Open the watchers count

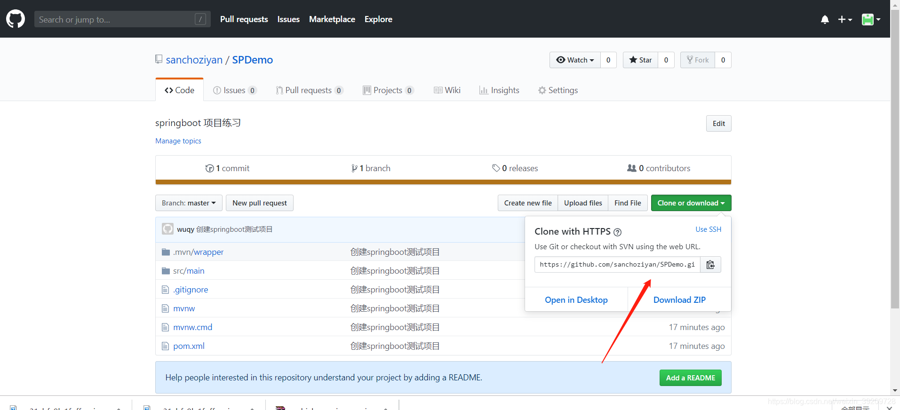608,60
